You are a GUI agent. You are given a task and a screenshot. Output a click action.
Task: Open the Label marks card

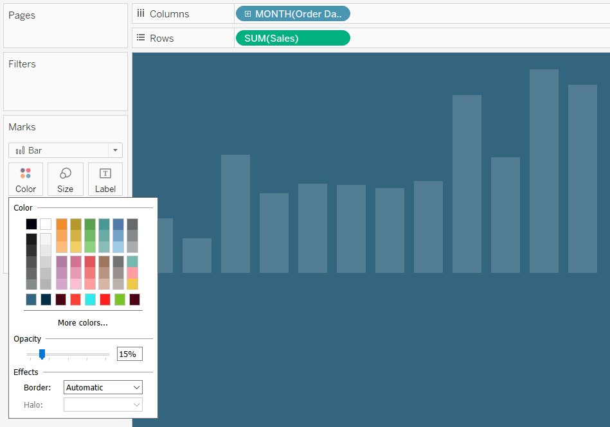(x=105, y=179)
